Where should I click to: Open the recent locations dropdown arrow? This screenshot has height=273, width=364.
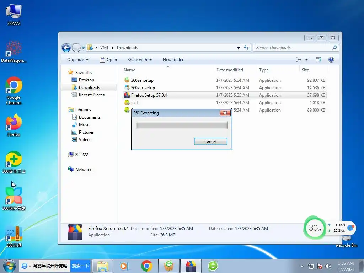83,48
